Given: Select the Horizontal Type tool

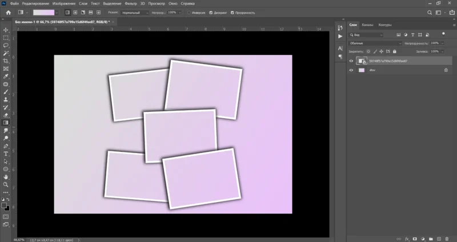Looking at the screenshot, I should point(6,154).
